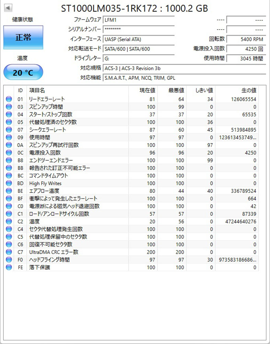Click the status orb for 電源投入回数
270x344 pixels.
coord(9,153)
